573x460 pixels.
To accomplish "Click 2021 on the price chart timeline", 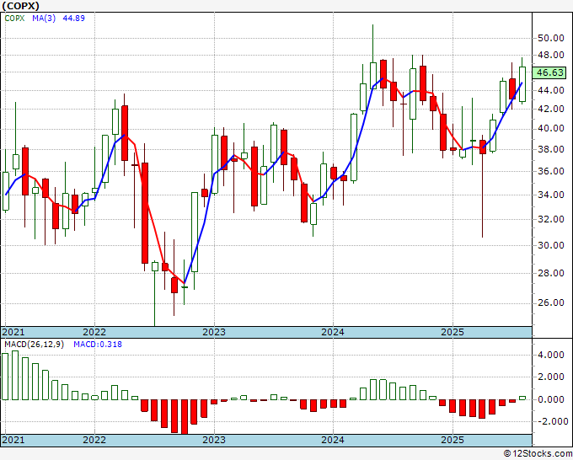I will coord(13,332).
